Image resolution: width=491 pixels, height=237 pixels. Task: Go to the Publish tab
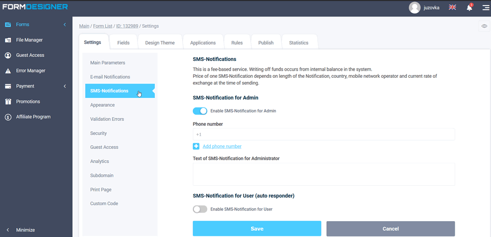266,42
